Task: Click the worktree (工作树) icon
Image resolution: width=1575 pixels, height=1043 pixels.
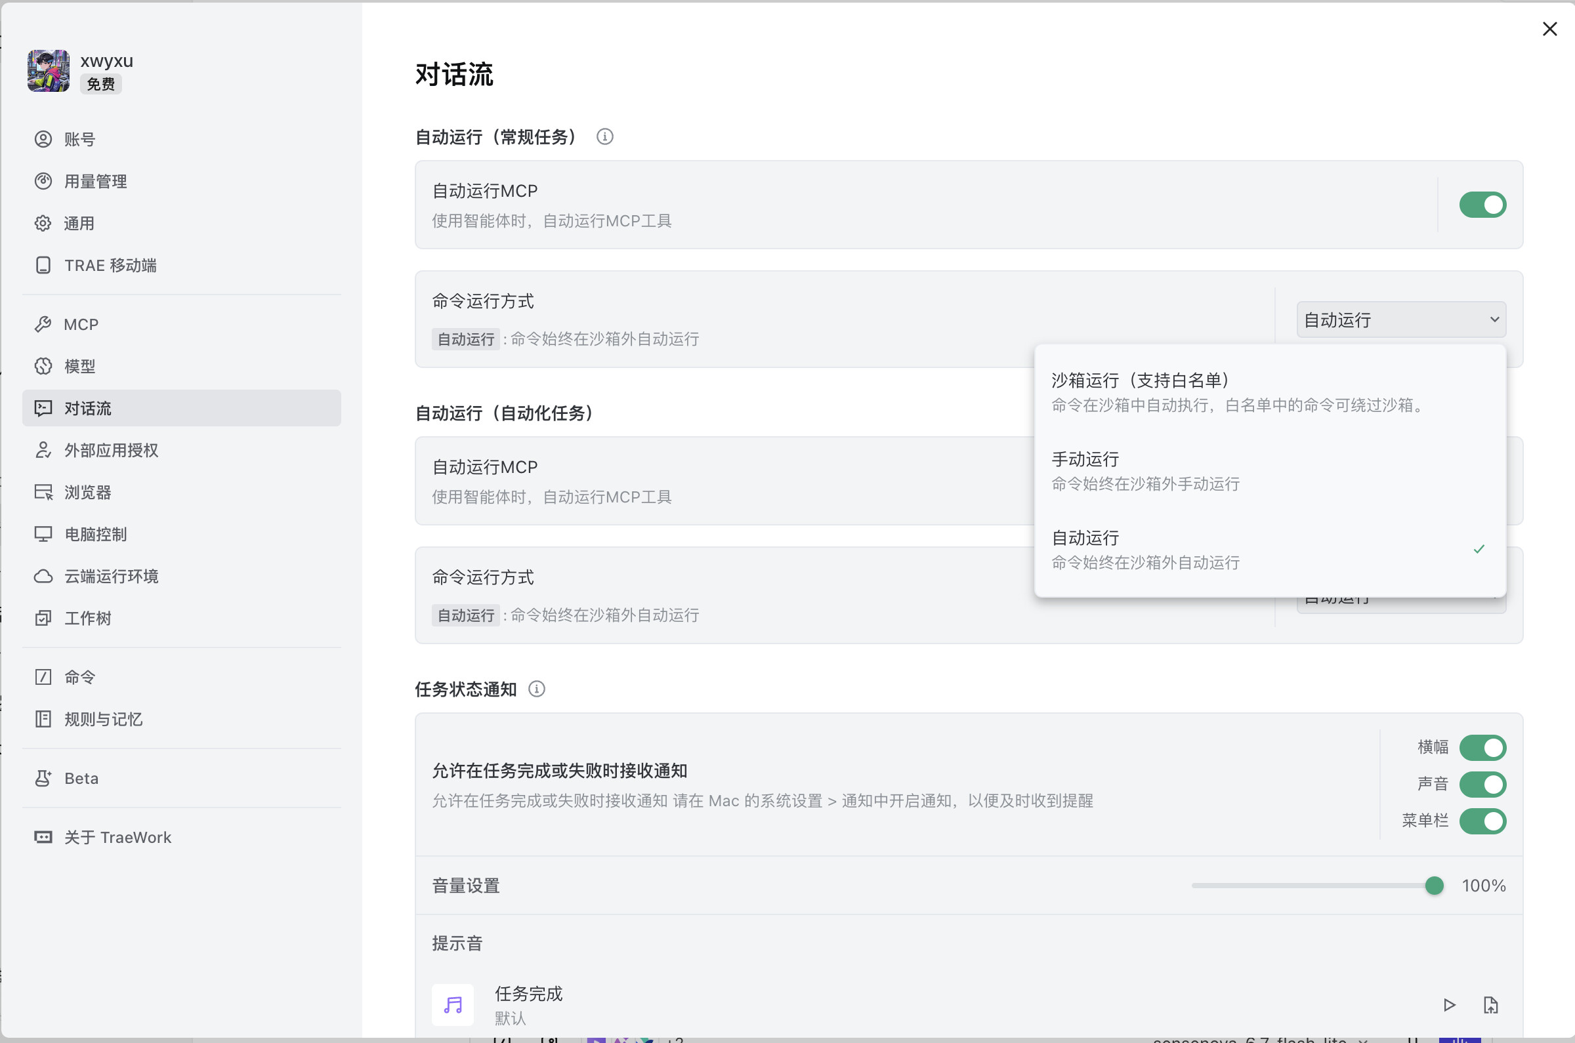Action: [x=43, y=618]
